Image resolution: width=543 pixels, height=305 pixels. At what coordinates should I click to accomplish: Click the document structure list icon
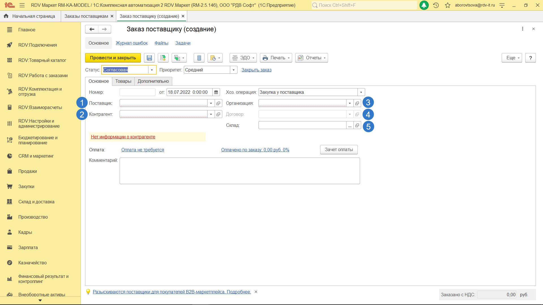(199, 58)
